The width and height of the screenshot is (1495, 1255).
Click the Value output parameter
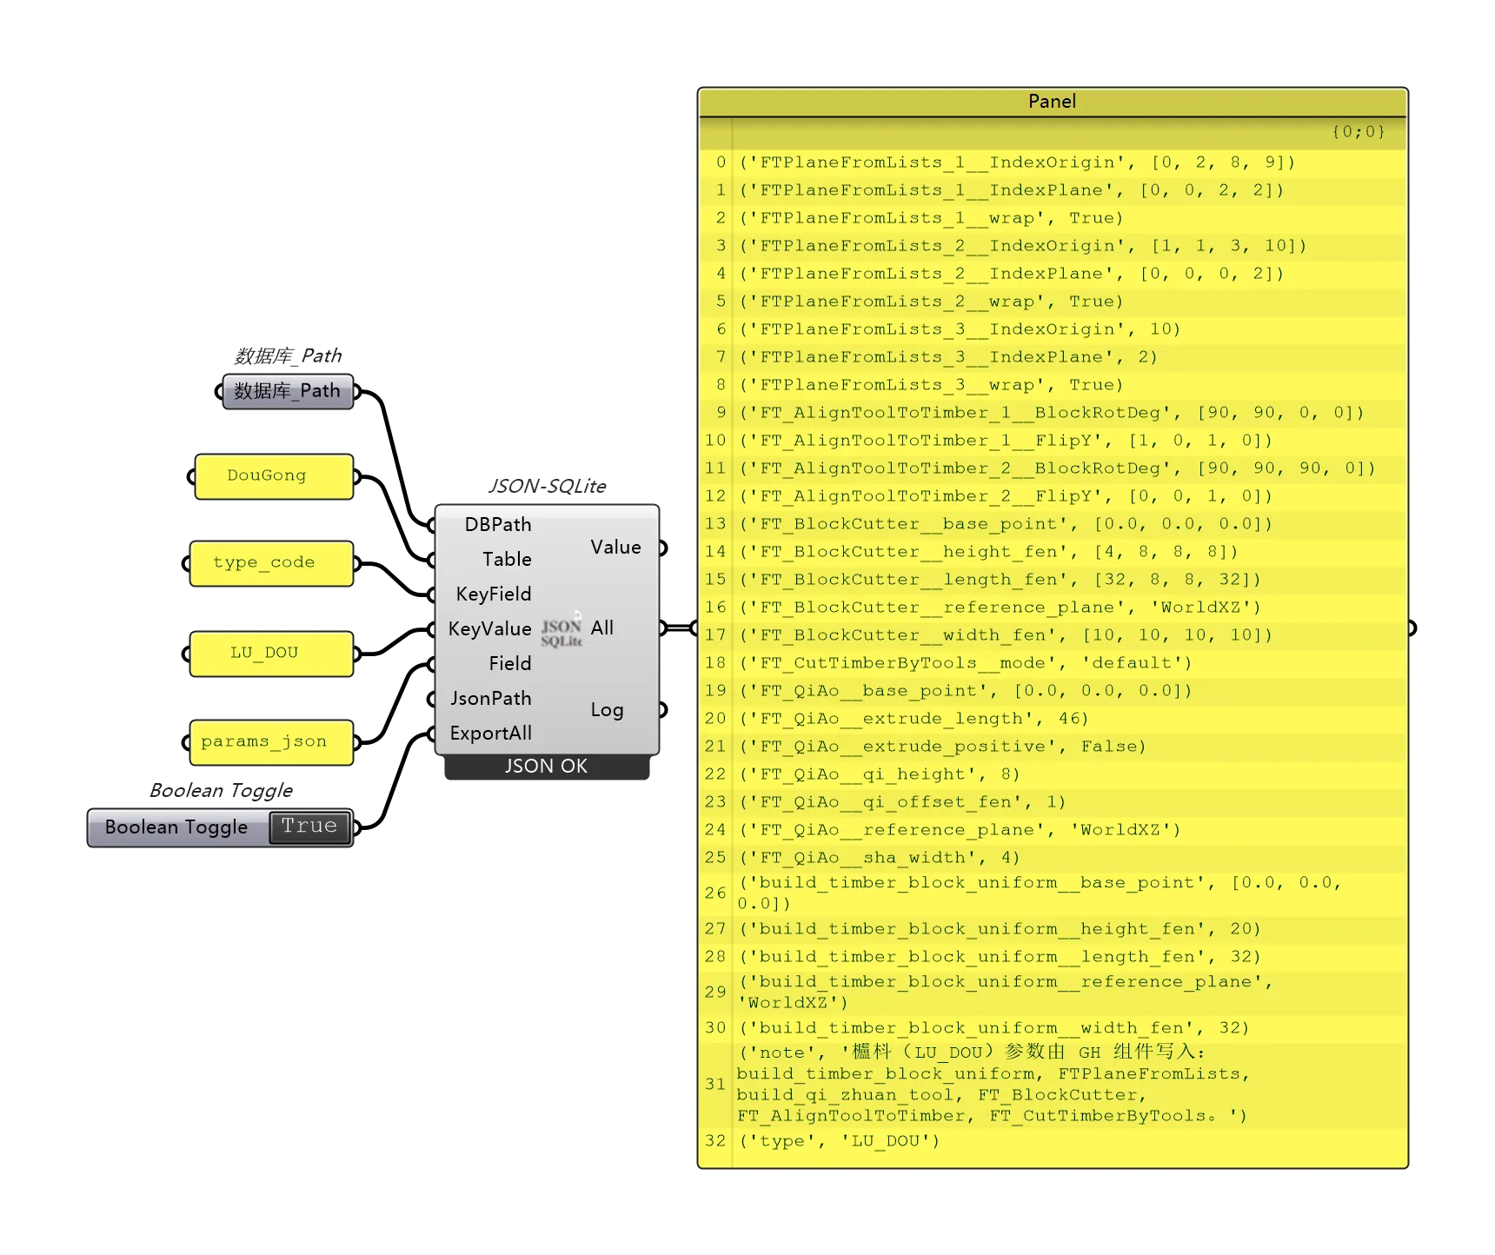[615, 548]
